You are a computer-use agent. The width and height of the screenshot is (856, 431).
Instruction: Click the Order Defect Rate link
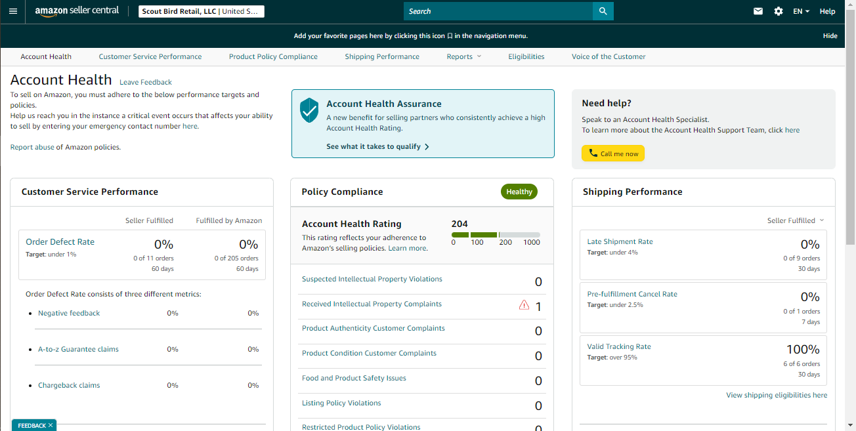tap(60, 242)
